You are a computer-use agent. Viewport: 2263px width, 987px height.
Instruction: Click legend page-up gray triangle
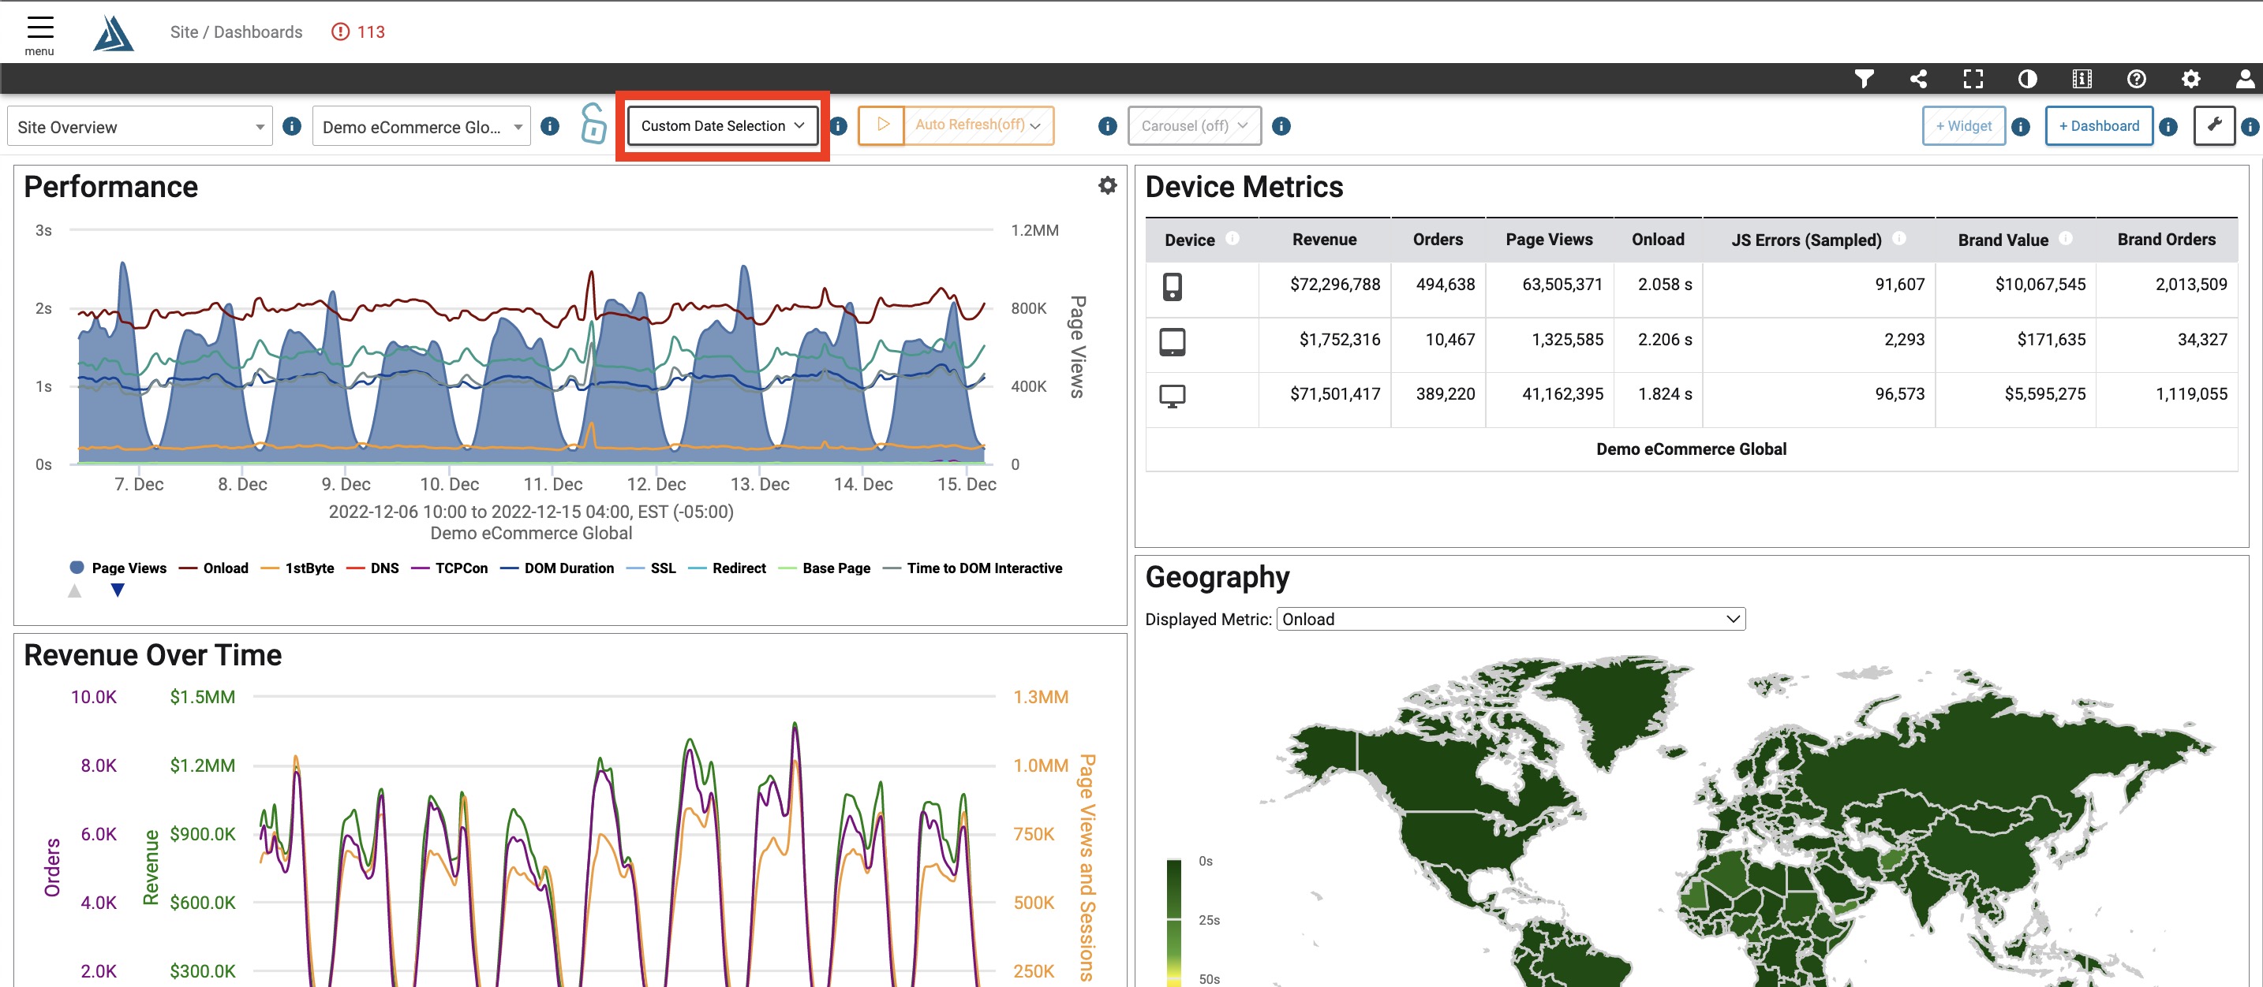point(75,590)
